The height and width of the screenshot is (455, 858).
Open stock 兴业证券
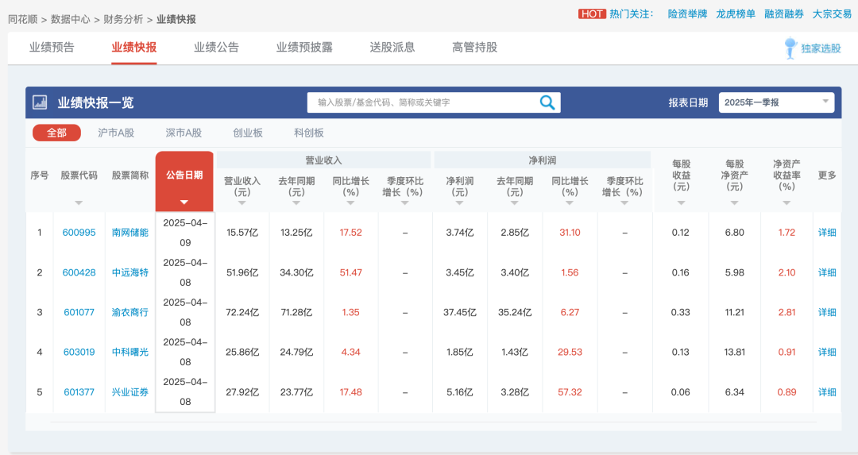pos(130,392)
